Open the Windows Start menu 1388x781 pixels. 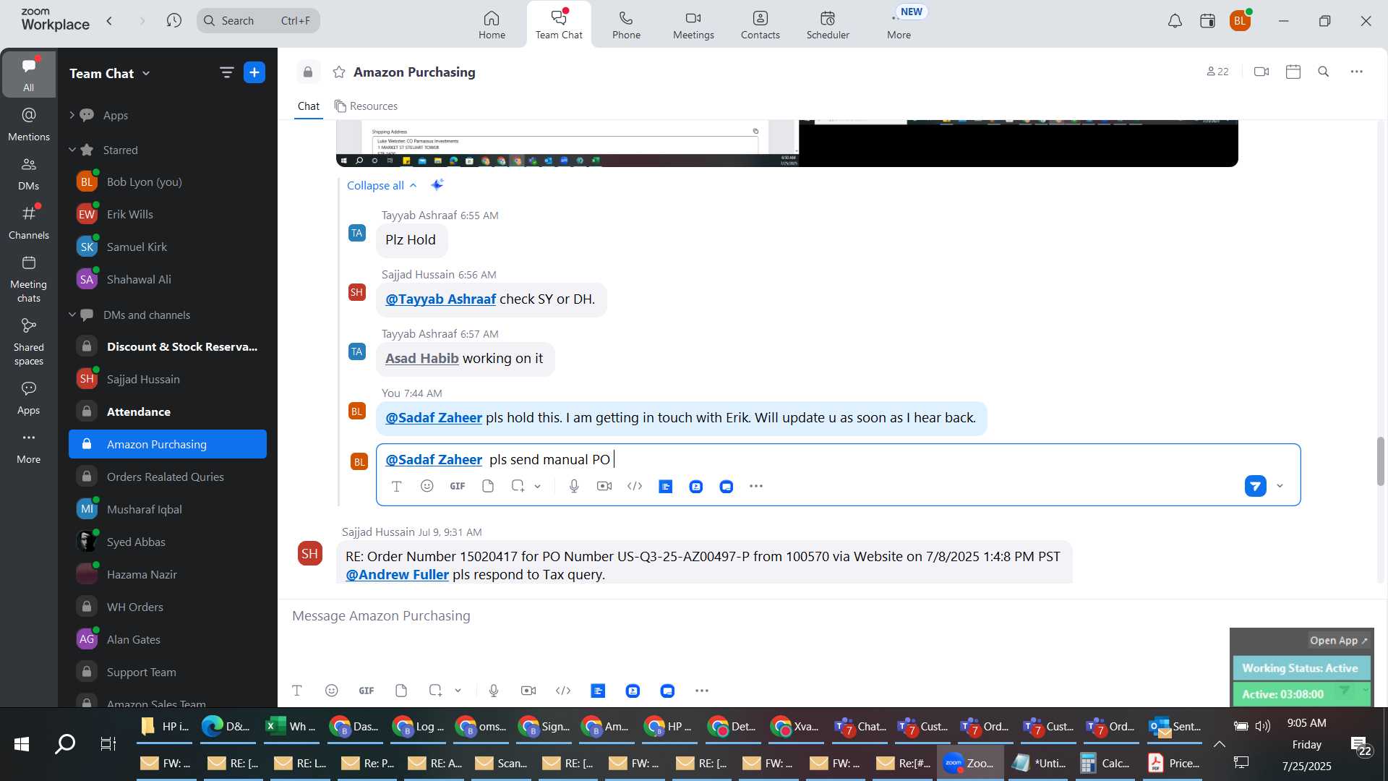(22, 743)
